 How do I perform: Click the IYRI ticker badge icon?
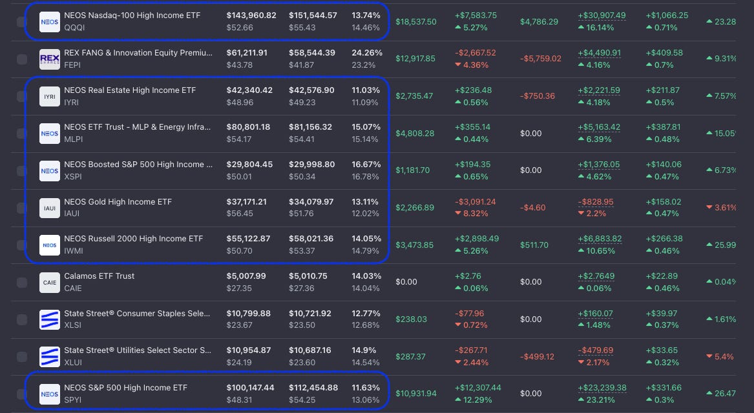pos(50,97)
